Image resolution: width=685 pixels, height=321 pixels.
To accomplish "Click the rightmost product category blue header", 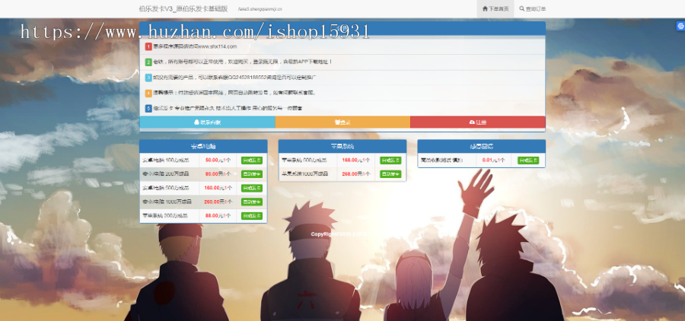I will [x=482, y=146].
